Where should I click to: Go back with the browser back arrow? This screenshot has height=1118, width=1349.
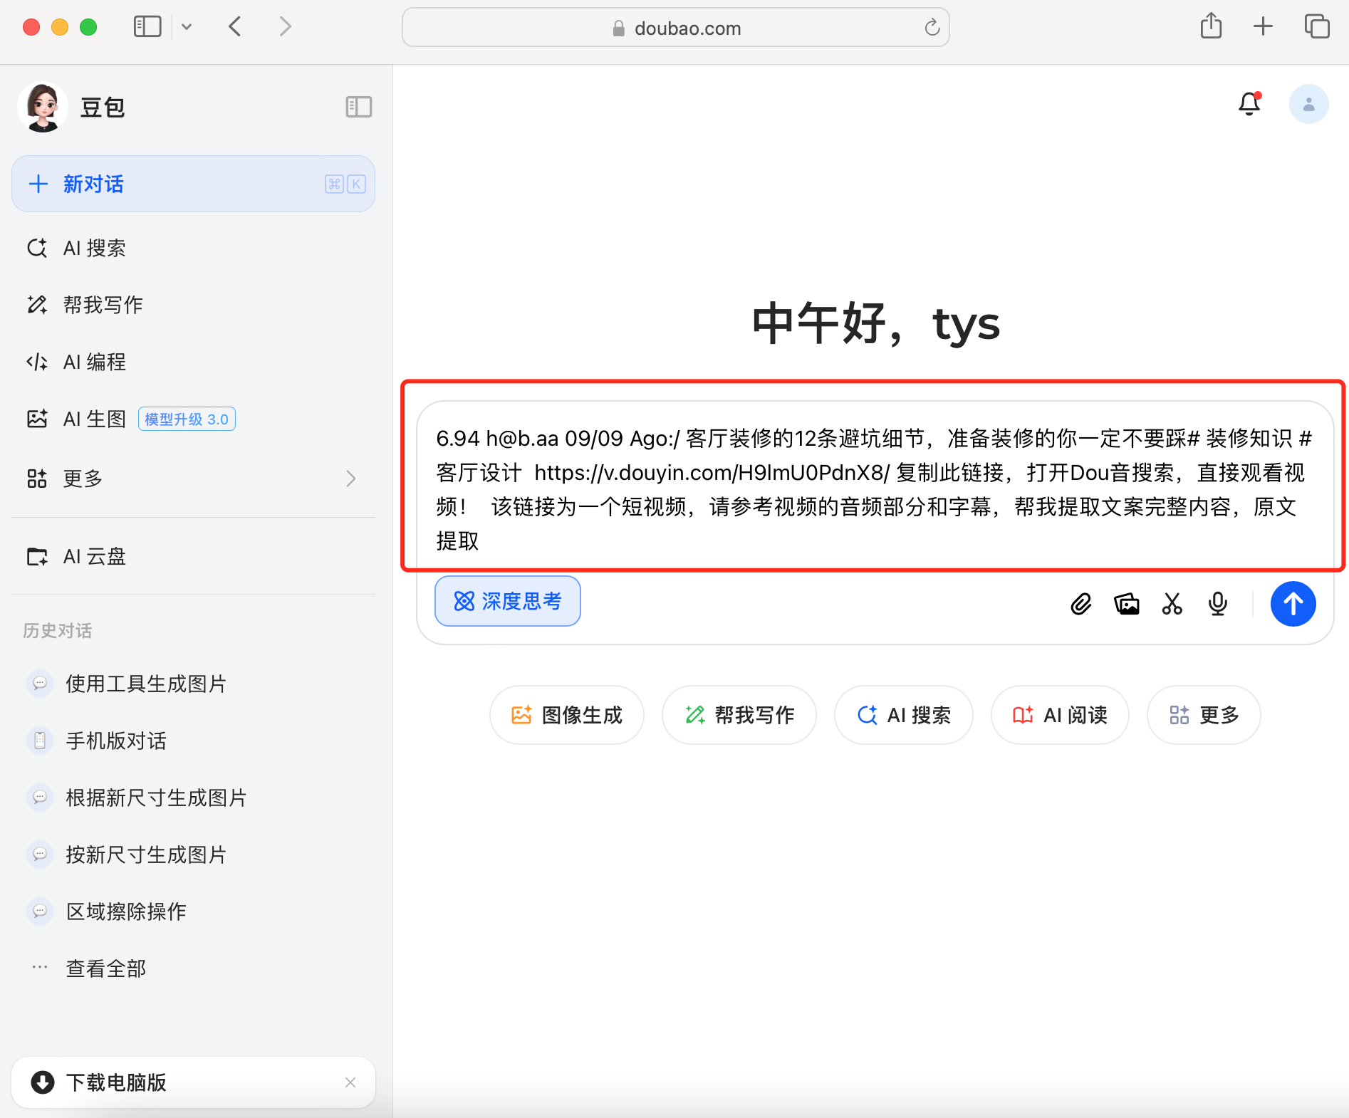(235, 27)
